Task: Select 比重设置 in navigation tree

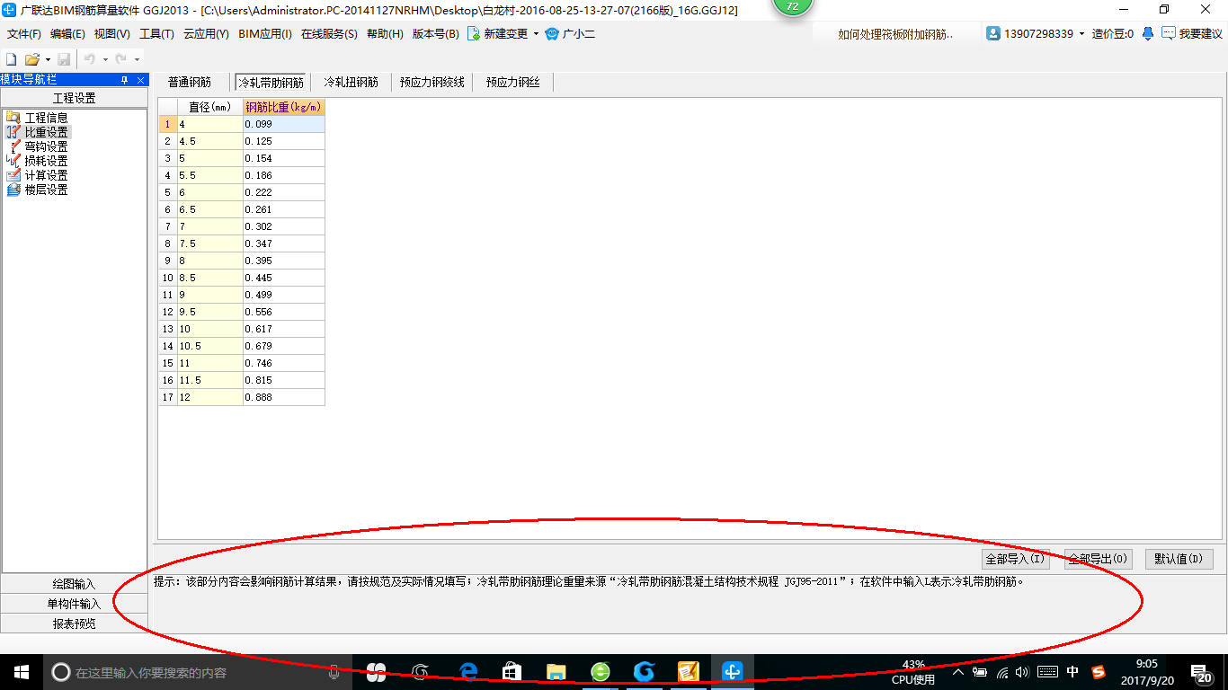Action: click(x=46, y=132)
